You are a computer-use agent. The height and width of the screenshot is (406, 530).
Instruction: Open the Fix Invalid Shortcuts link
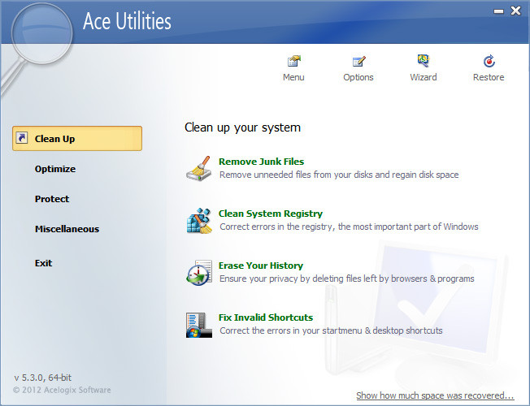[x=266, y=317]
